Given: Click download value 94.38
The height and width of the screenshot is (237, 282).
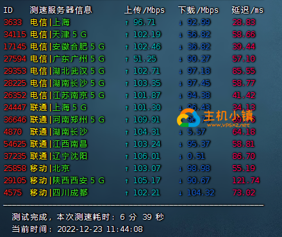Looking at the screenshot, I should 199,95.
